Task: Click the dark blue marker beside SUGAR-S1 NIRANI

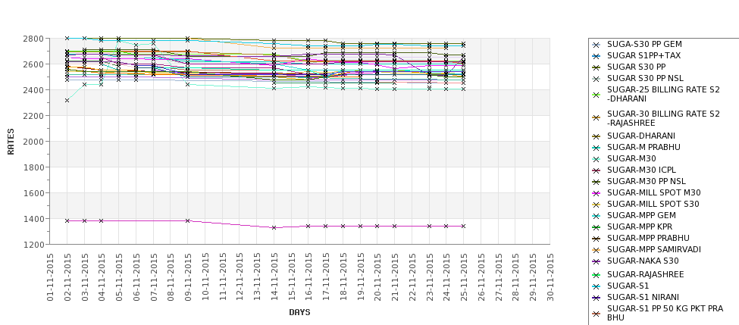Action: point(597,298)
